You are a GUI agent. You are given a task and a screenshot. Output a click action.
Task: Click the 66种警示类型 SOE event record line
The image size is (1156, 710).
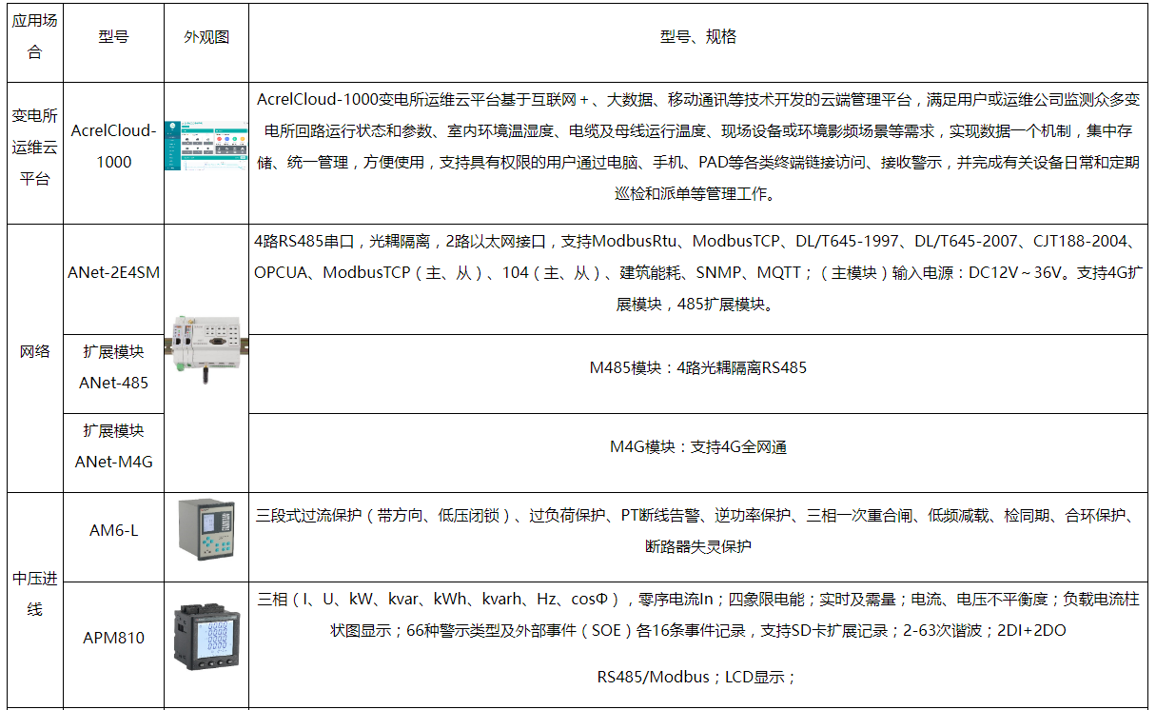(x=697, y=630)
